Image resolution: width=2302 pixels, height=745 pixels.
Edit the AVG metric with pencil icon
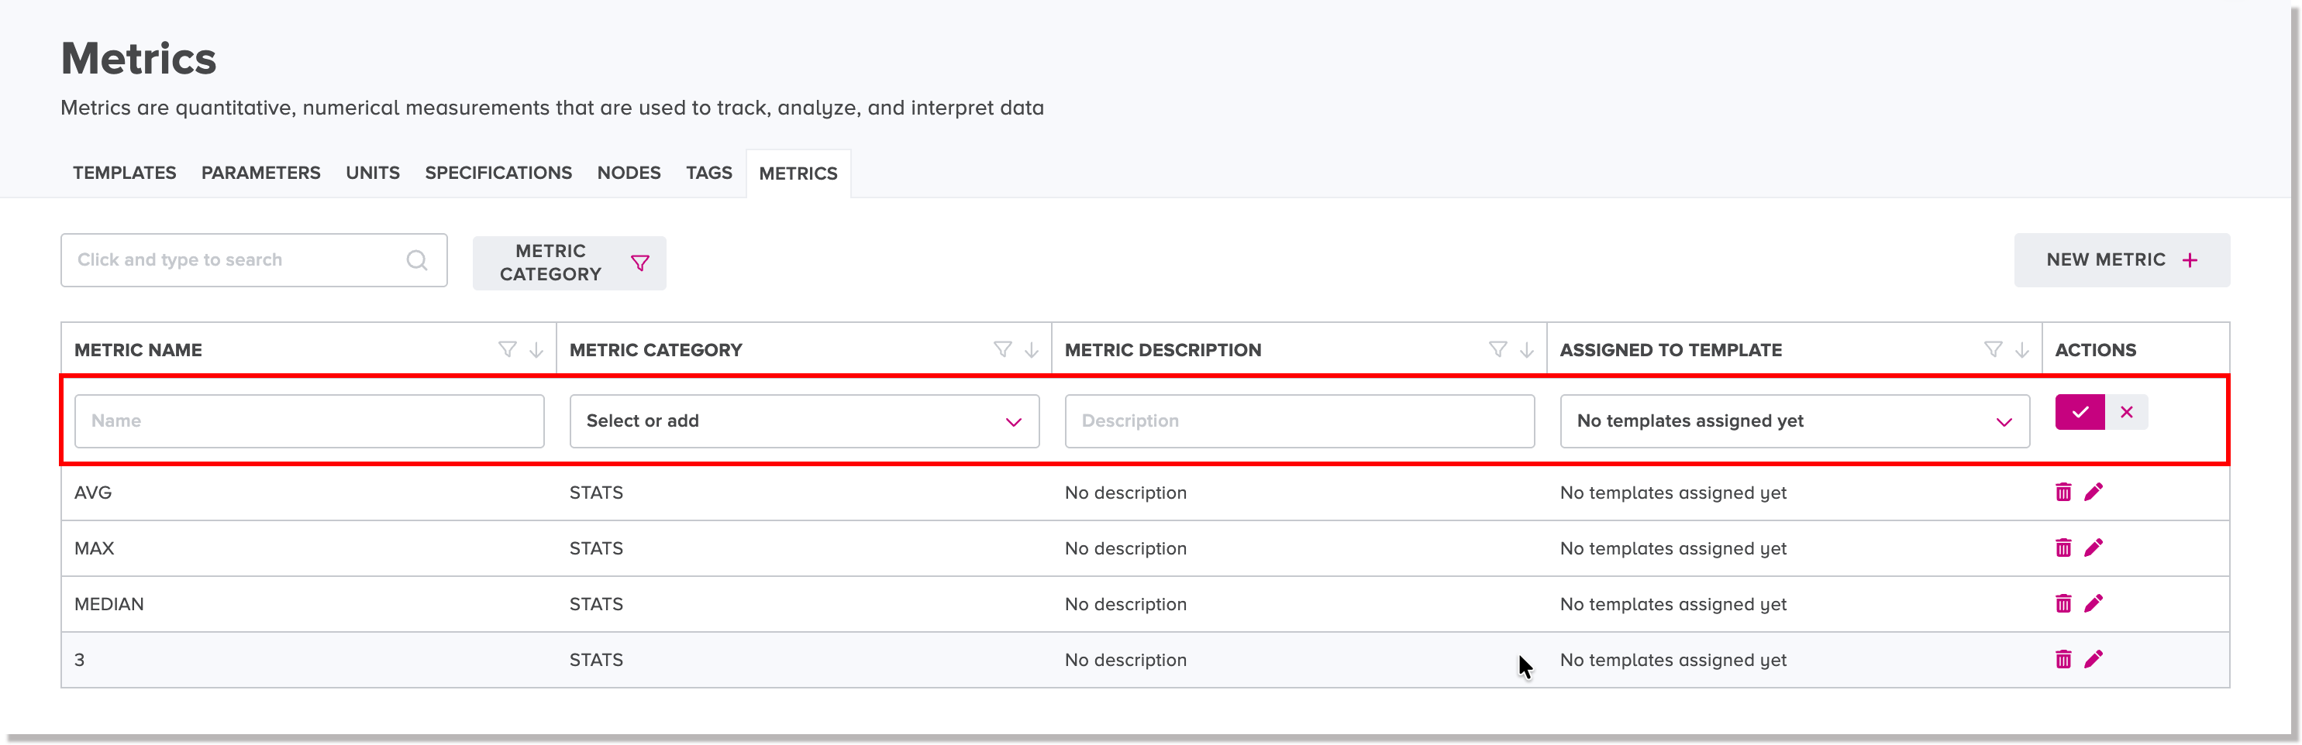(2093, 493)
